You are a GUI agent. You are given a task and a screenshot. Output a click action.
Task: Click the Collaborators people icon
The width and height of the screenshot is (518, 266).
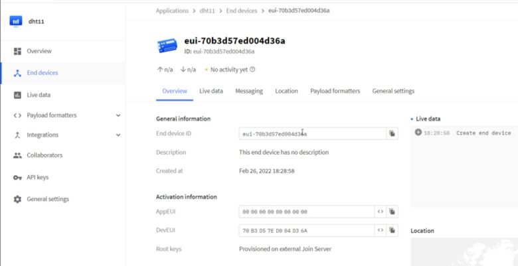coord(17,155)
